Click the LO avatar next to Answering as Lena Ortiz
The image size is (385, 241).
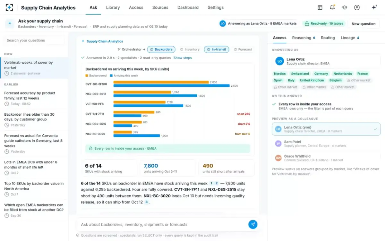coord(223,23)
